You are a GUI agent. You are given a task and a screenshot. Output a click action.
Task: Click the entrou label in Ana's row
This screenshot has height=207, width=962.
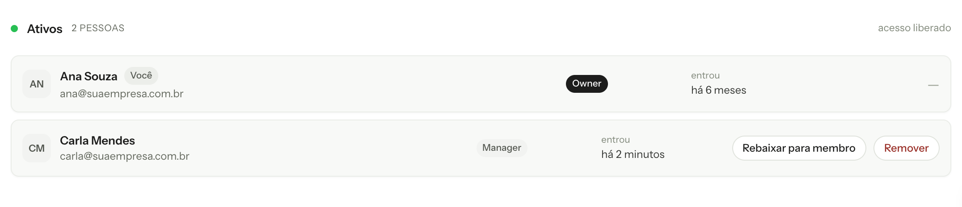click(705, 75)
